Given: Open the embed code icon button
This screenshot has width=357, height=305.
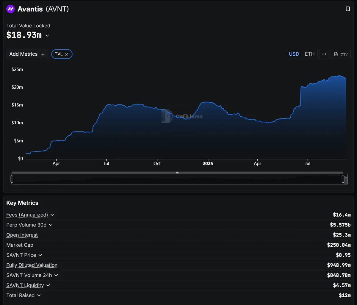Looking at the screenshot, I should click(x=324, y=54).
